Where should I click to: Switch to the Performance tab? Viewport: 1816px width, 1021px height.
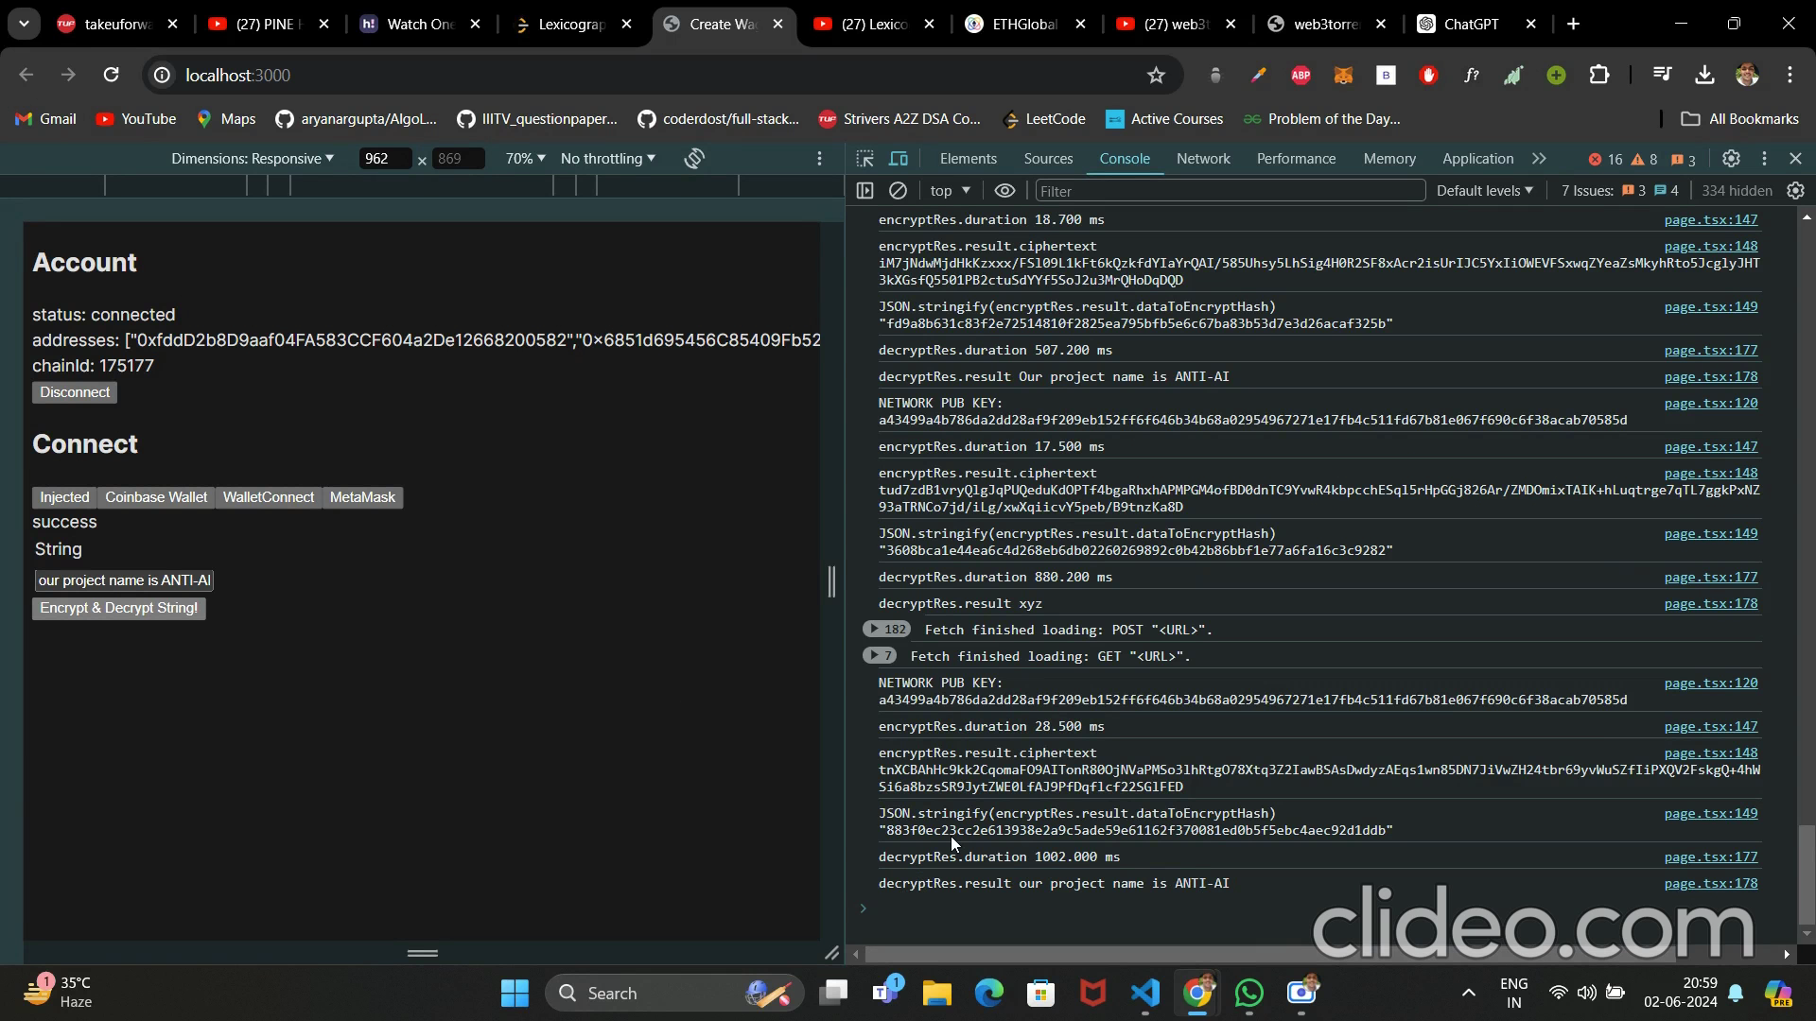point(1296,159)
